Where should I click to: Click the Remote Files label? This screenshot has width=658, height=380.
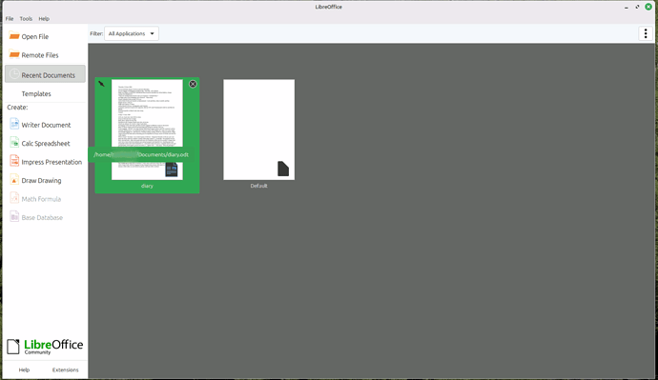coord(40,55)
